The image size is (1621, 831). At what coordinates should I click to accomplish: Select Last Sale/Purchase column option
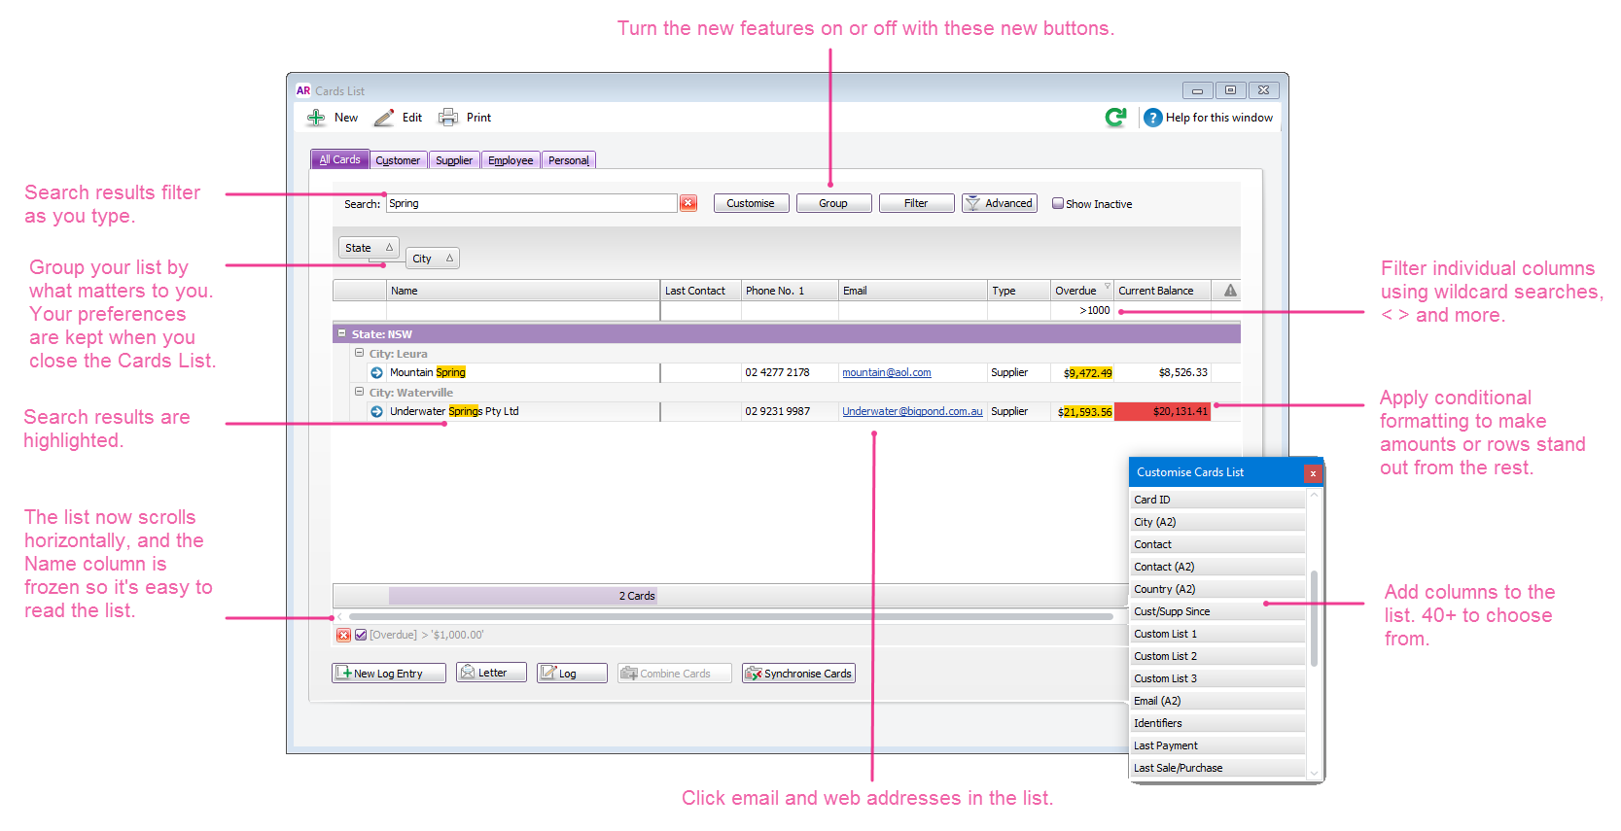[1217, 768]
